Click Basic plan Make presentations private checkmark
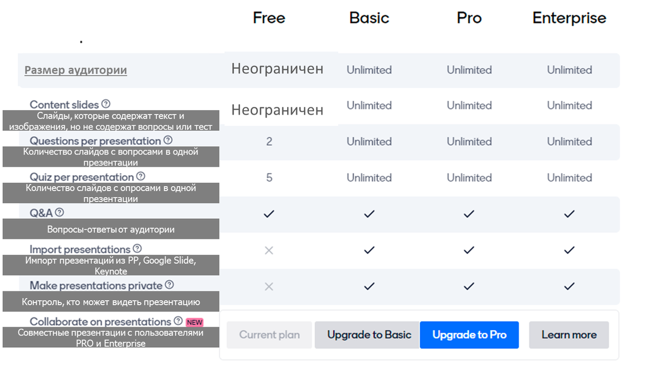The height and width of the screenshot is (365, 665). [x=369, y=286]
